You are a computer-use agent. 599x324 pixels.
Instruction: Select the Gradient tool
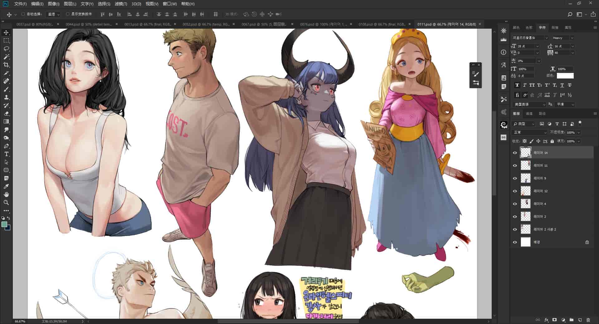pos(6,122)
